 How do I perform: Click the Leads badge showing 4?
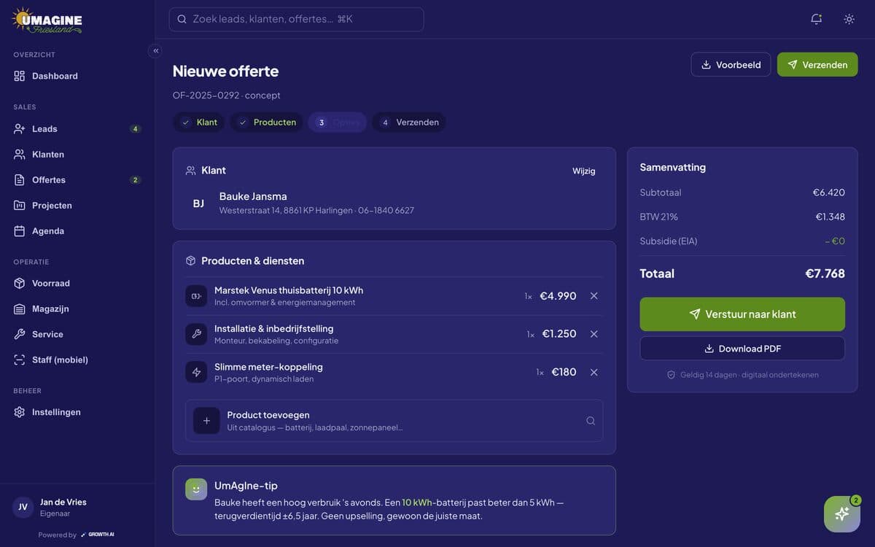[x=135, y=128]
